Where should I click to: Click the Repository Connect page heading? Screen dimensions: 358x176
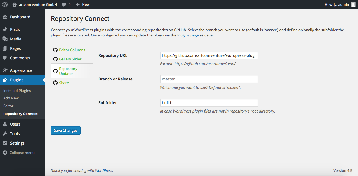(80, 19)
